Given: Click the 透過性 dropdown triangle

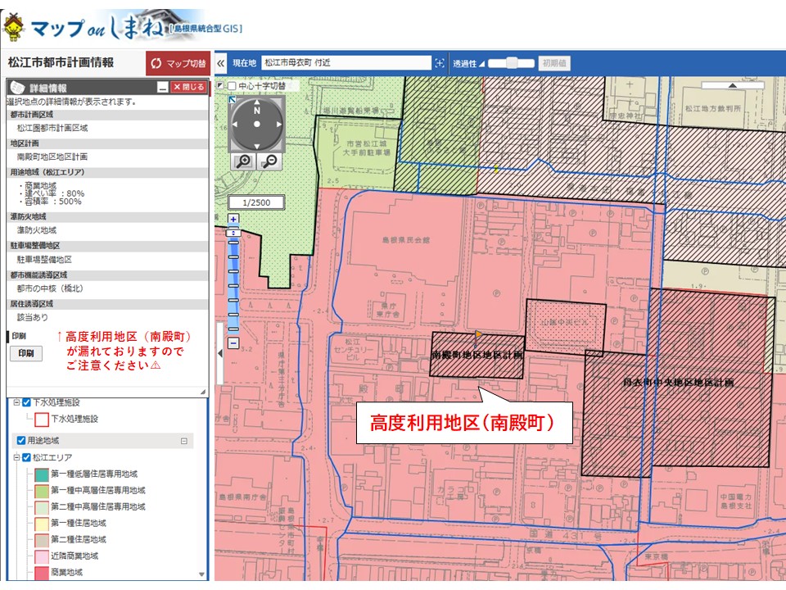Looking at the screenshot, I should [481, 64].
